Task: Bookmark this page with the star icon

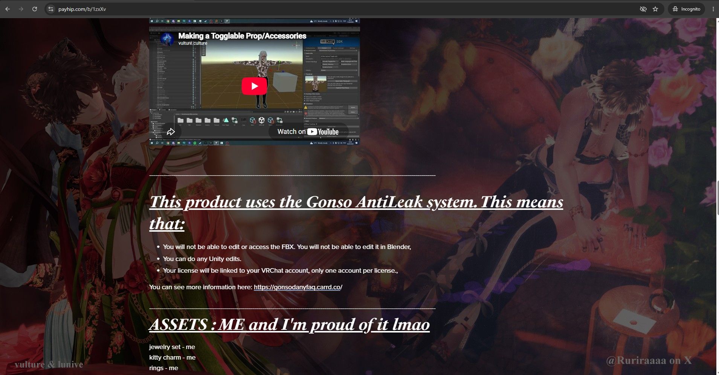Action: (656, 9)
